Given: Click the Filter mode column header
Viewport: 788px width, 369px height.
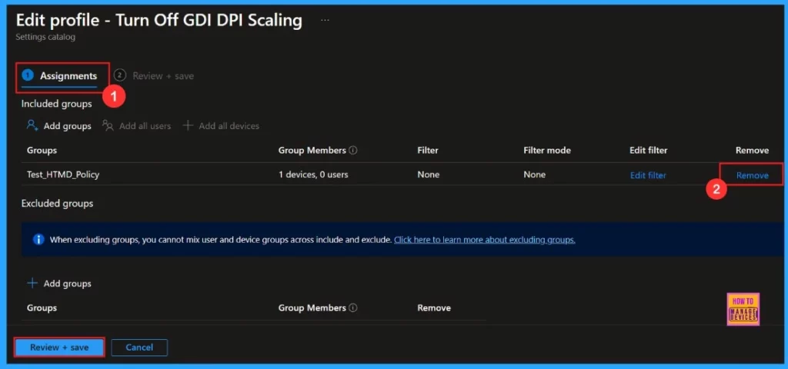Looking at the screenshot, I should 547,150.
